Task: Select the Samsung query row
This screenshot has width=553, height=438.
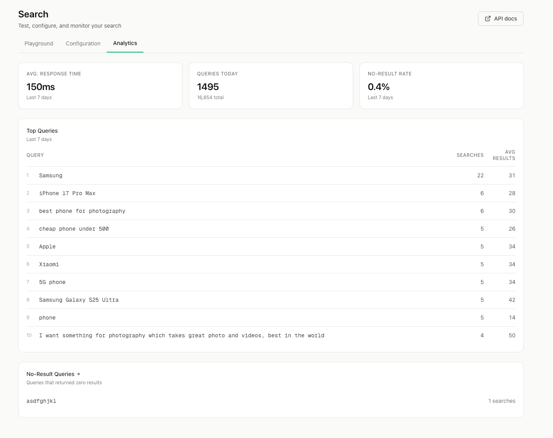Action: [51, 175]
